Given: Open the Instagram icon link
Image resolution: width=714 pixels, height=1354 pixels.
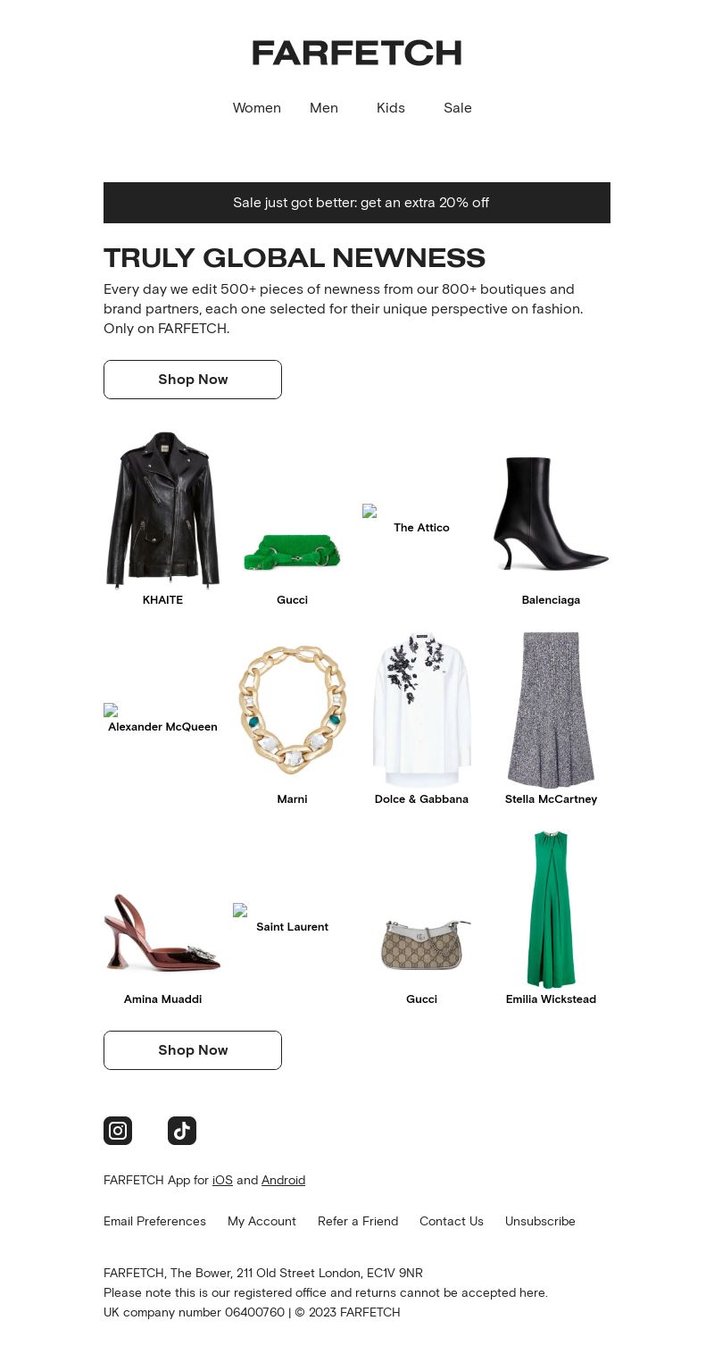Looking at the screenshot, I should pyautogui.click(x=118, y=1131).
